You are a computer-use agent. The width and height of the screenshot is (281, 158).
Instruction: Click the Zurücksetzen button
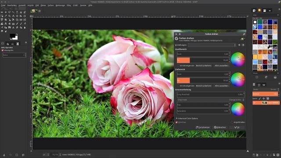click(203, 127)
